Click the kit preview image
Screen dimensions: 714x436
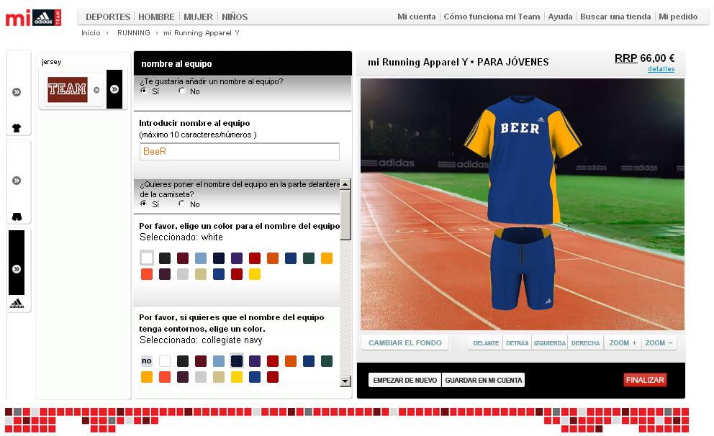point(523,204)
